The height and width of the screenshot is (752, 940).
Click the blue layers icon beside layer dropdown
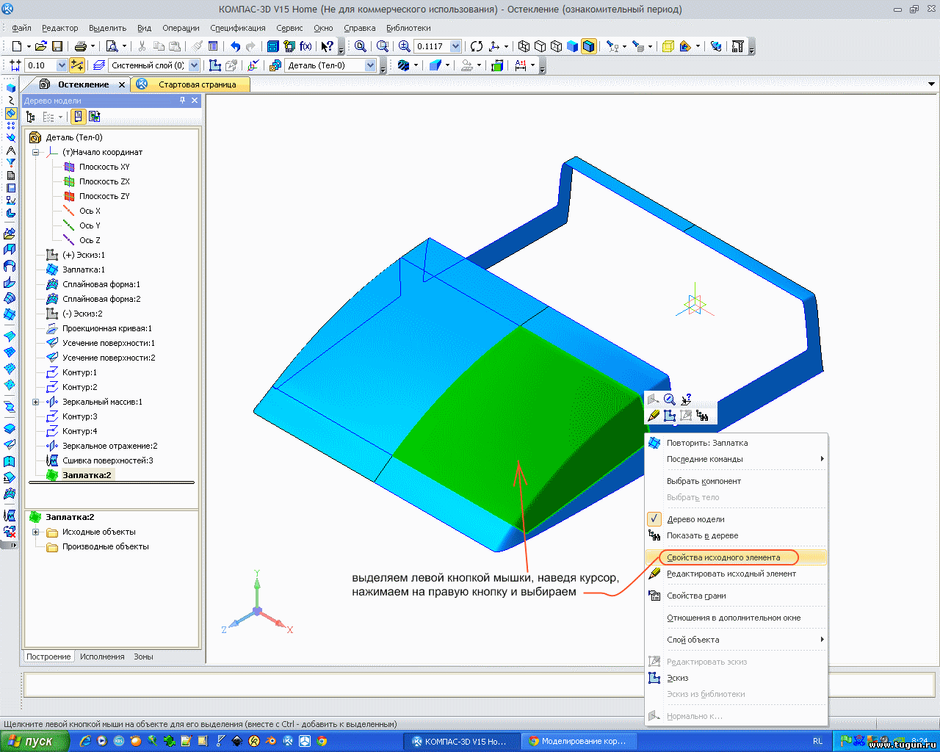click(99, 65)
